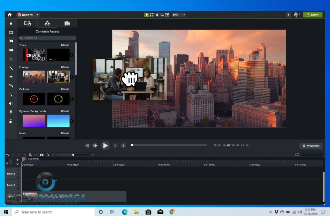Switch to the Media tab in the panel
The height and width of the screenshot is (216, 330).
(27, 23)
